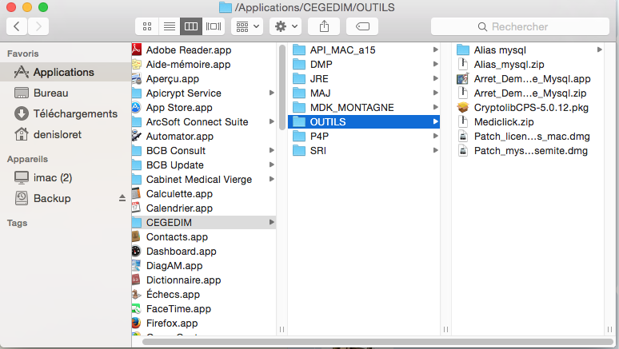Click the first column's resize handle

(x=282, y=329)
